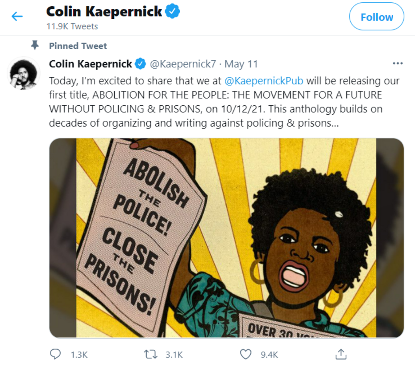This screenshot has height=369, width=415.
Task: Follow Colin Kaepernick's account
Action: (377, 17)
